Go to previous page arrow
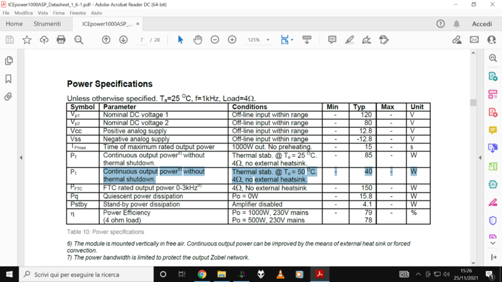 pos(106,39)
